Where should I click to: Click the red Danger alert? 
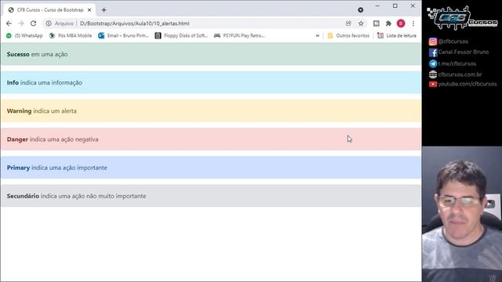pos(211,139)
